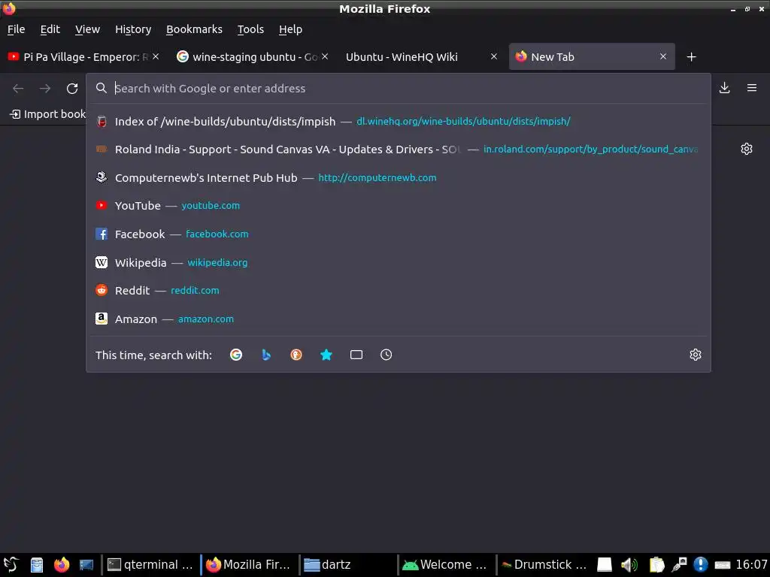This screenshot has width=770, height=577.
Task: Launch file manager from taskbar quick launch
Action: pyautogui.click(x=37, y=565)
